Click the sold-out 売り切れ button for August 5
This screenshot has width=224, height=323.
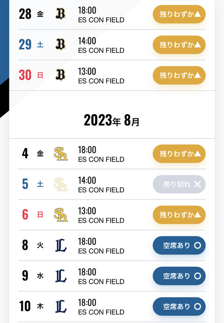point(179,184)
